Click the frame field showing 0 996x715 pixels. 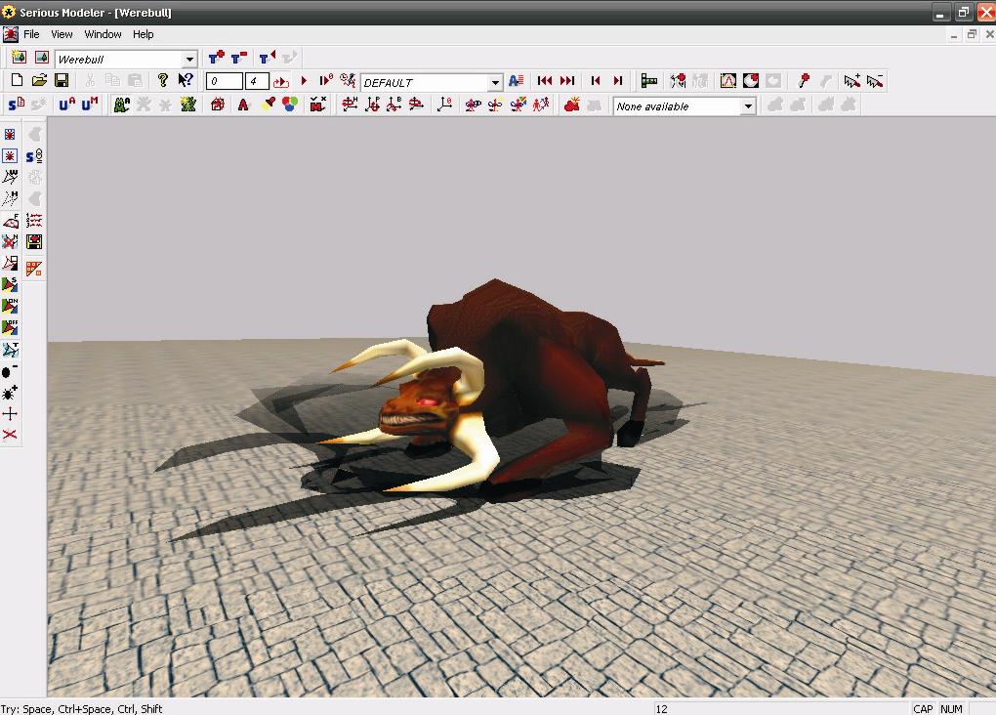coord(225,81)
